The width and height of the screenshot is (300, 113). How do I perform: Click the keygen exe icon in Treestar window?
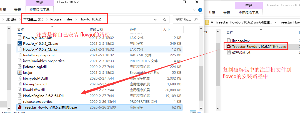pyautogui.click(x=229, y=47)
